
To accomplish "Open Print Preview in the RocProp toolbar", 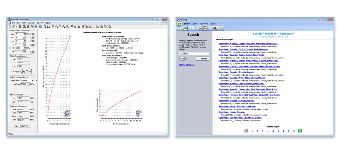I will click(194, 28).
